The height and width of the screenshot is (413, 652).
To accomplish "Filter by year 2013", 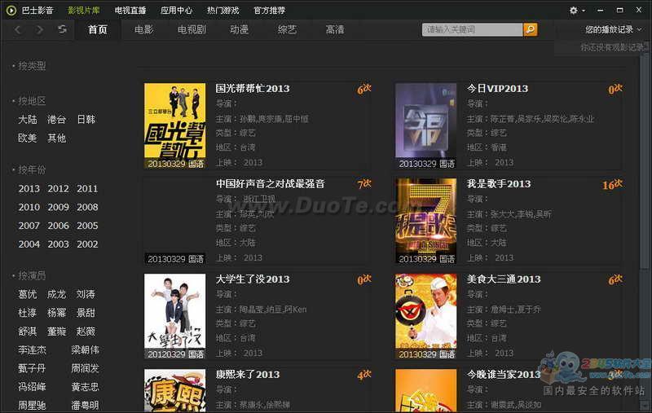I will 29,189.
